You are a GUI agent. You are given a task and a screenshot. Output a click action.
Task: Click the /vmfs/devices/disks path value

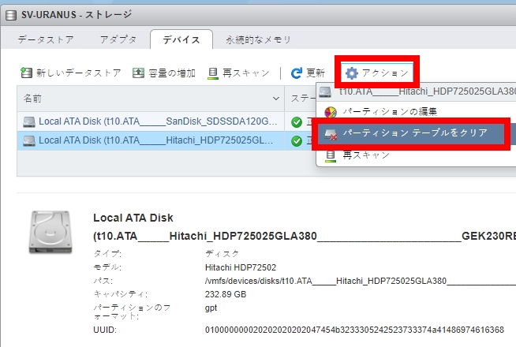point(361,281)
